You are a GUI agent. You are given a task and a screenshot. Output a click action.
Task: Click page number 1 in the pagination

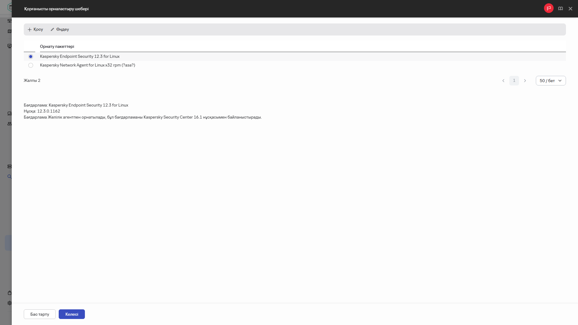(x=514, y=81)
